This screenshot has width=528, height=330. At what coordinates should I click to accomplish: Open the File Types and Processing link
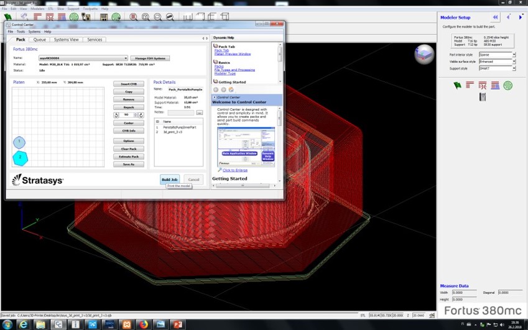(234, 70)
